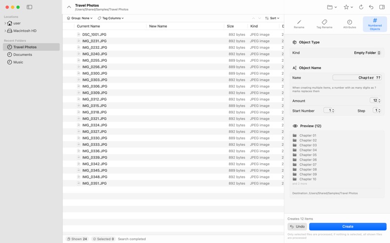
Task: Click the Amount value field
Action: 373,101
